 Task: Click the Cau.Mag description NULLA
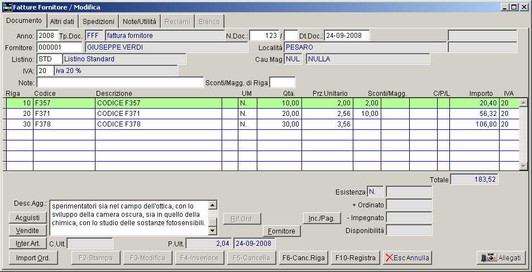(x=368, y=59)
